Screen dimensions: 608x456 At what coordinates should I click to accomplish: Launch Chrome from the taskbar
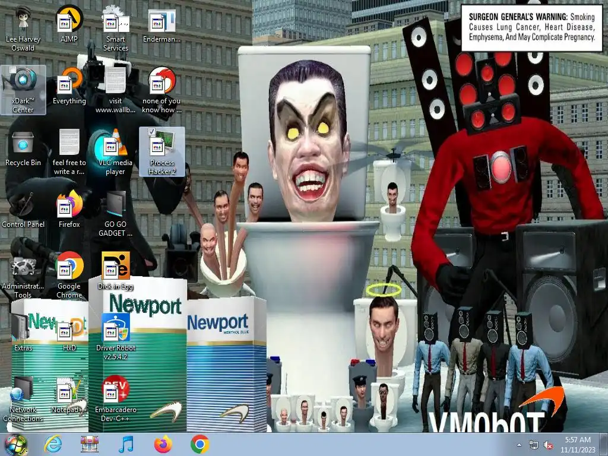click(x=199, y=444)
